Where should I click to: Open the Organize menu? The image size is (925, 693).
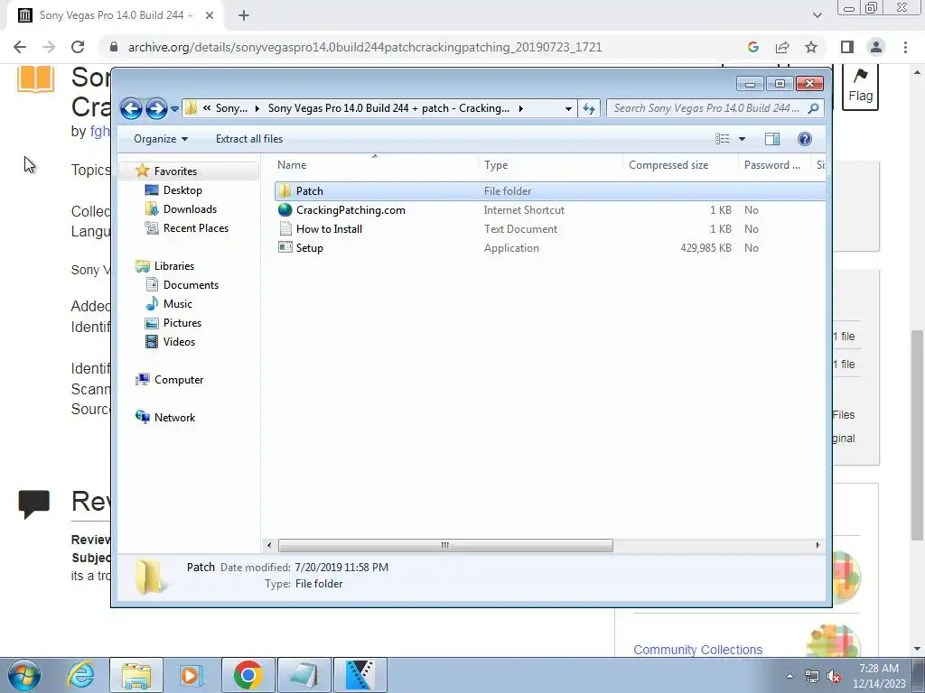(x=161, y=139)
